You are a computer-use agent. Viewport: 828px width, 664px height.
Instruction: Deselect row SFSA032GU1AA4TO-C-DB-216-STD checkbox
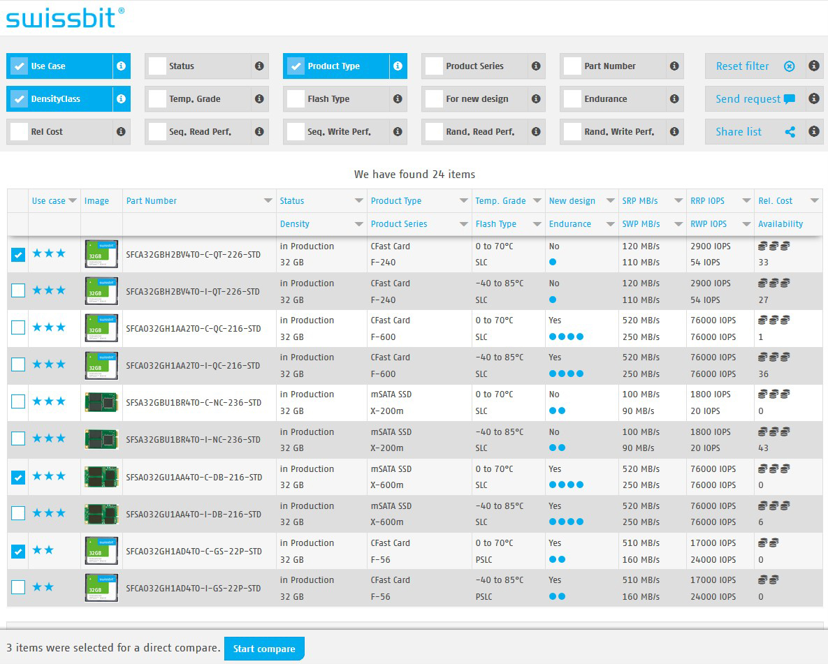(18, 477)
